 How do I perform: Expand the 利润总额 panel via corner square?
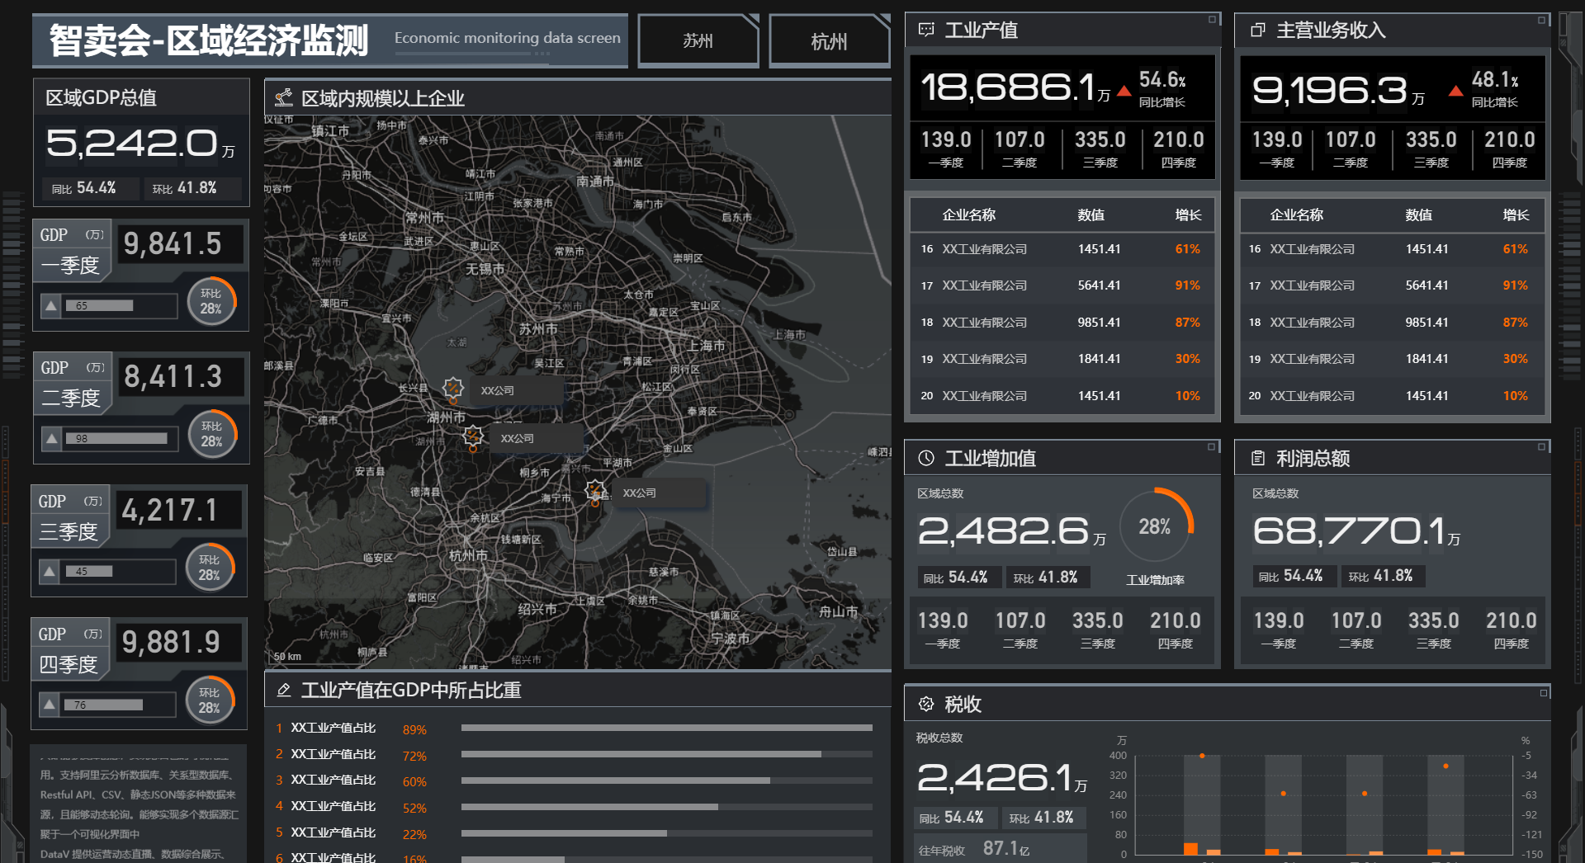pyautogui.click(x=1541, y=446)
